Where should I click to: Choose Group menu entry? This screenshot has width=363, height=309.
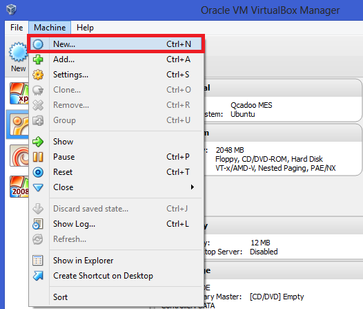click(x=116, y=120)
